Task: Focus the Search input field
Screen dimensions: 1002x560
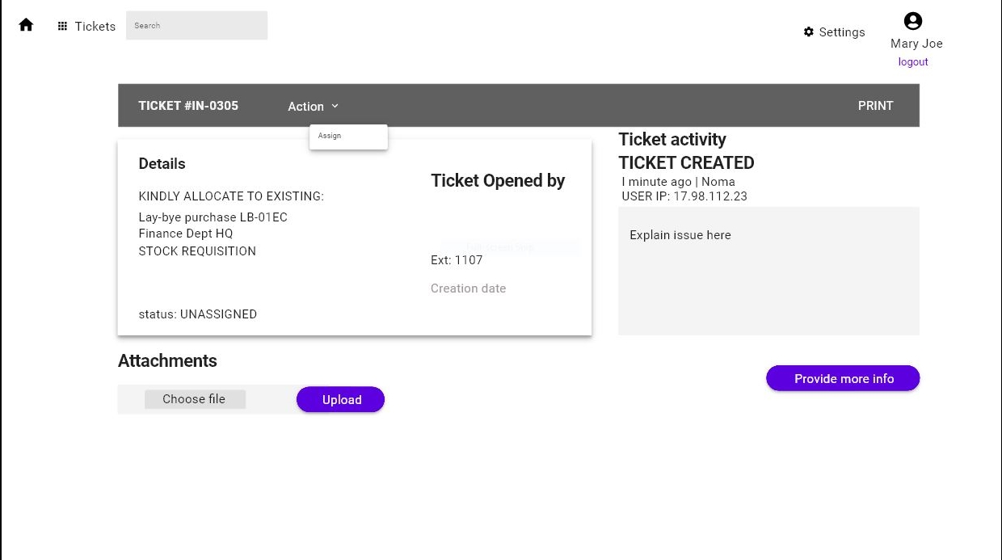Action: 196,25
